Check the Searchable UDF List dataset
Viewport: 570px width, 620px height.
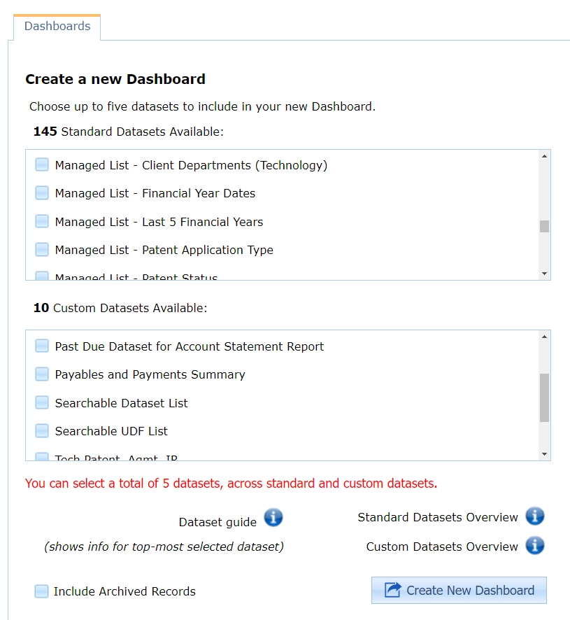tap(42, 431)
